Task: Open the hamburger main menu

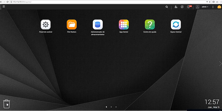Action: 4,6
